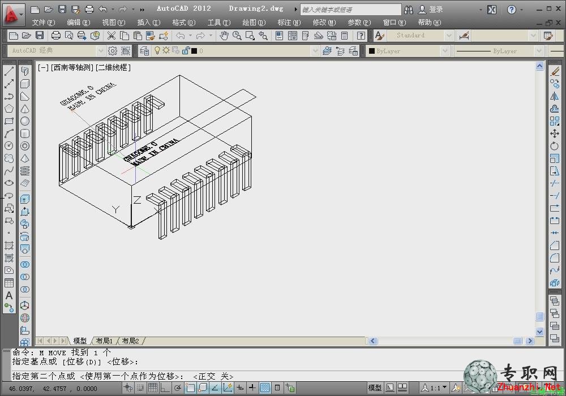Switch to the 布局2 tab
Image resolution: width=566 pixels, height=396 pixels.
130,341
